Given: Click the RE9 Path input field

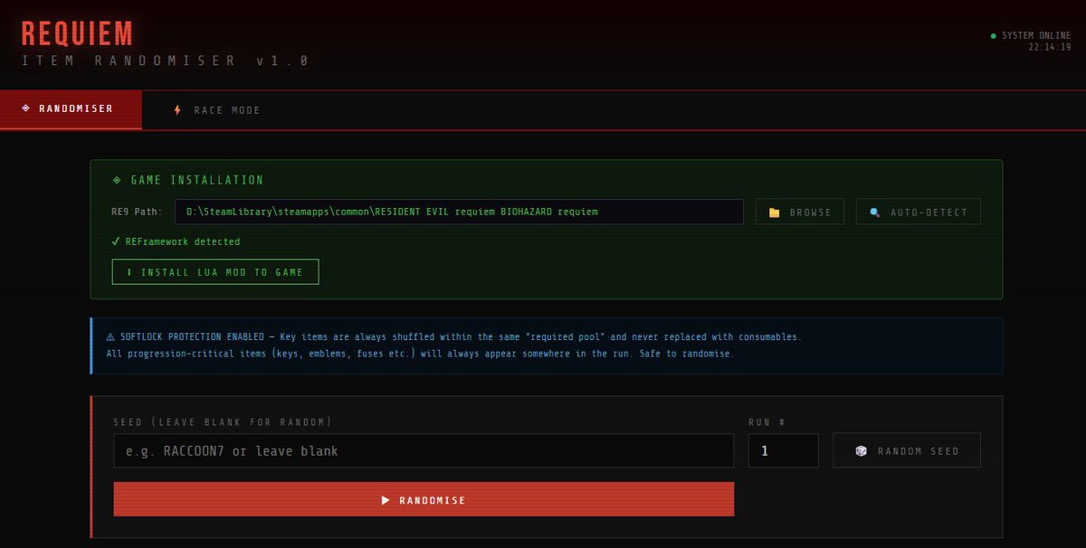Looking at the screenshot, I should pyautogui.click(x=460, y=212).
